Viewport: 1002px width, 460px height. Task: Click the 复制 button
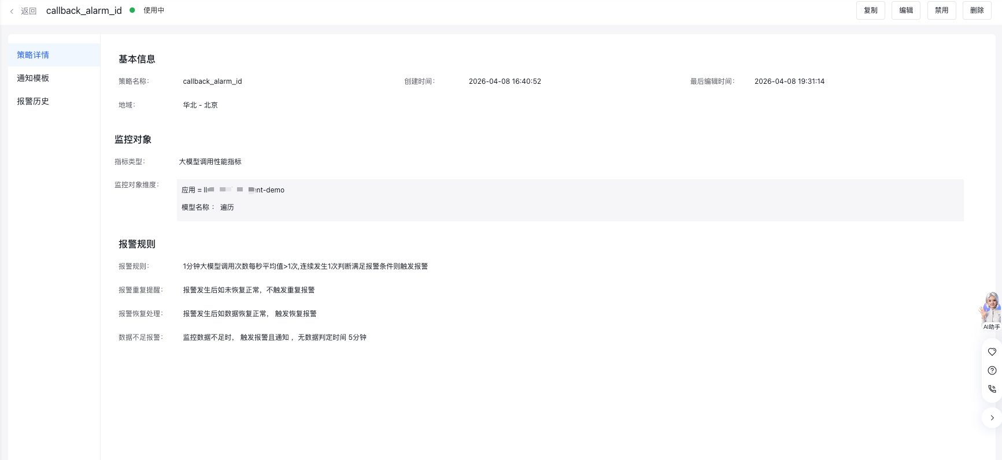click(x=870, y=10)
